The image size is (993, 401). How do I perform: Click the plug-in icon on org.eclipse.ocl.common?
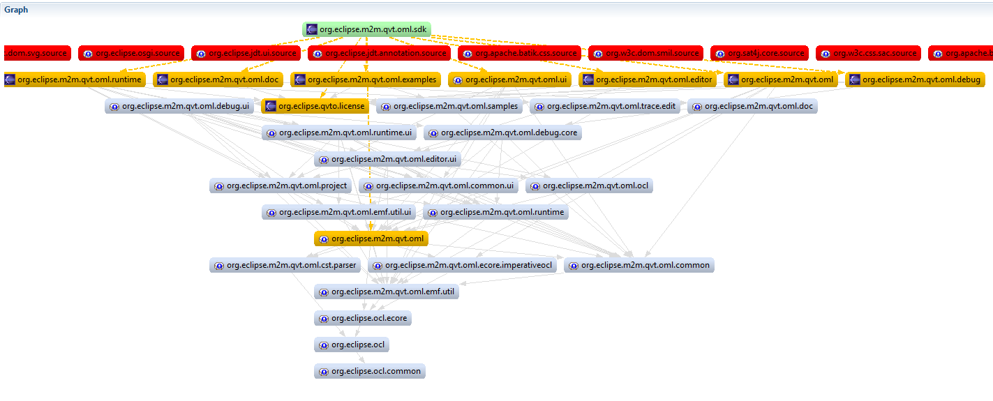pyautogui.click(x=324, y=371)
